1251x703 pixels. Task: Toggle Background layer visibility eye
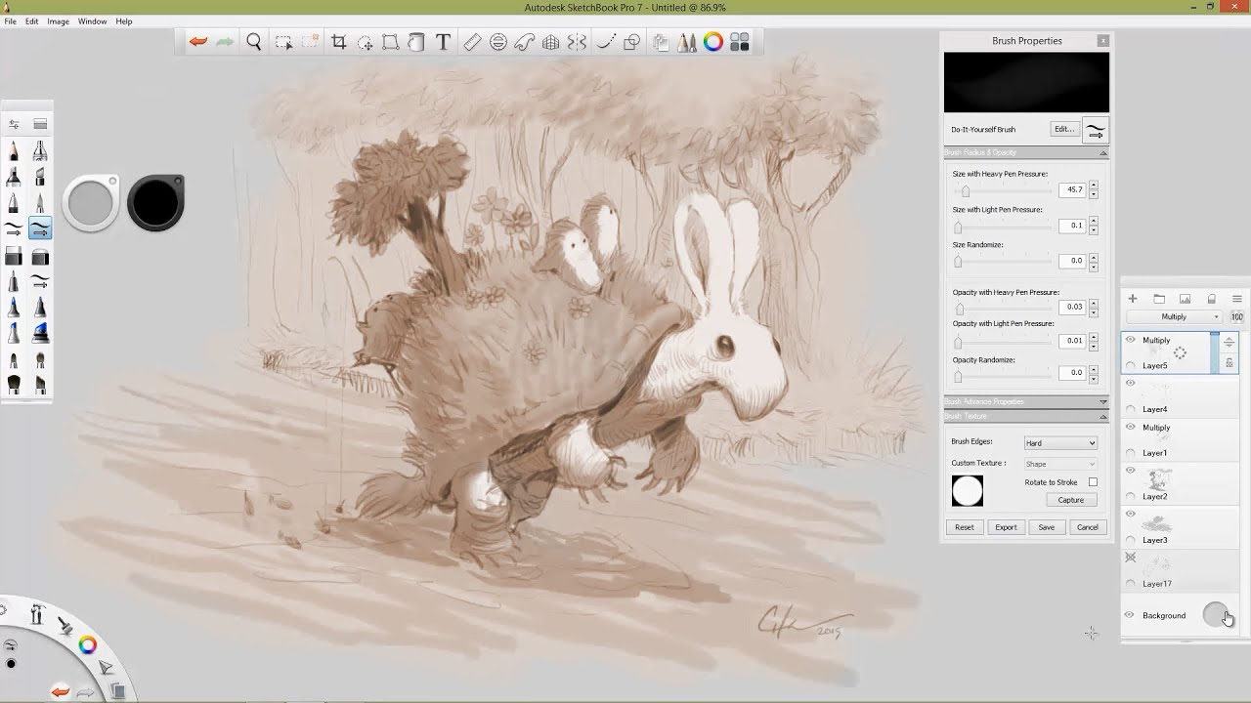(x=1130, y=615)
